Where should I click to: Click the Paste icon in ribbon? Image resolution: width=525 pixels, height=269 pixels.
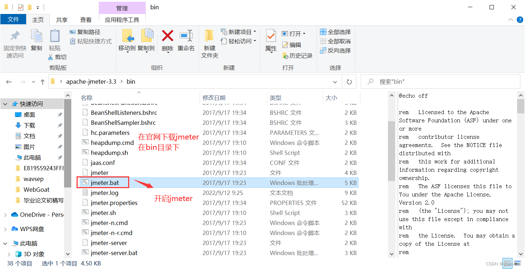click(55, 36)
